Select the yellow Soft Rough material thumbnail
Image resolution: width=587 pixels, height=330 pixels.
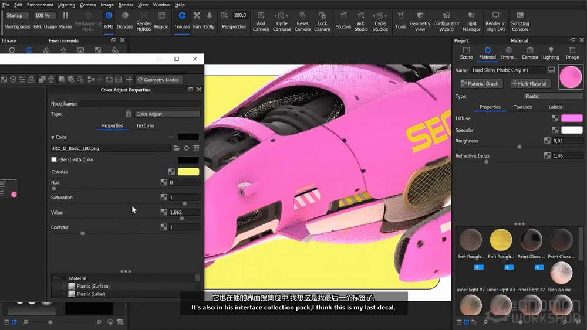(501, 240)
